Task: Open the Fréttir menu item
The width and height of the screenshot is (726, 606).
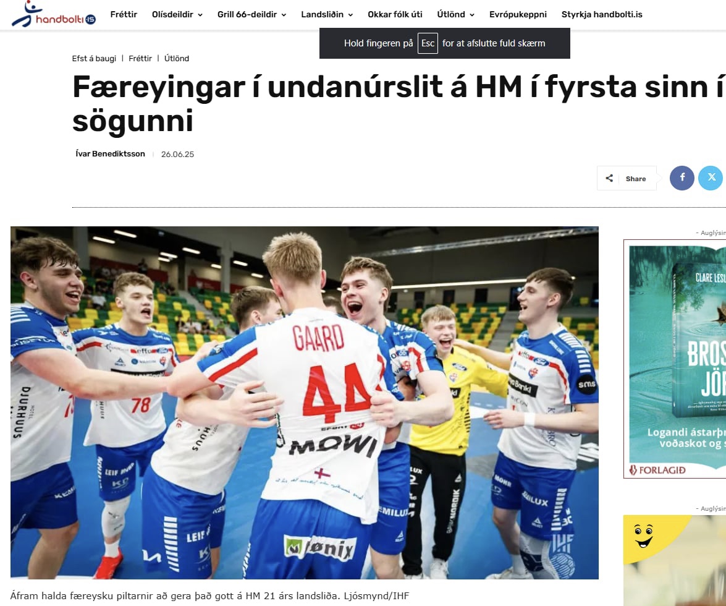Action: (x=124, y=14)
